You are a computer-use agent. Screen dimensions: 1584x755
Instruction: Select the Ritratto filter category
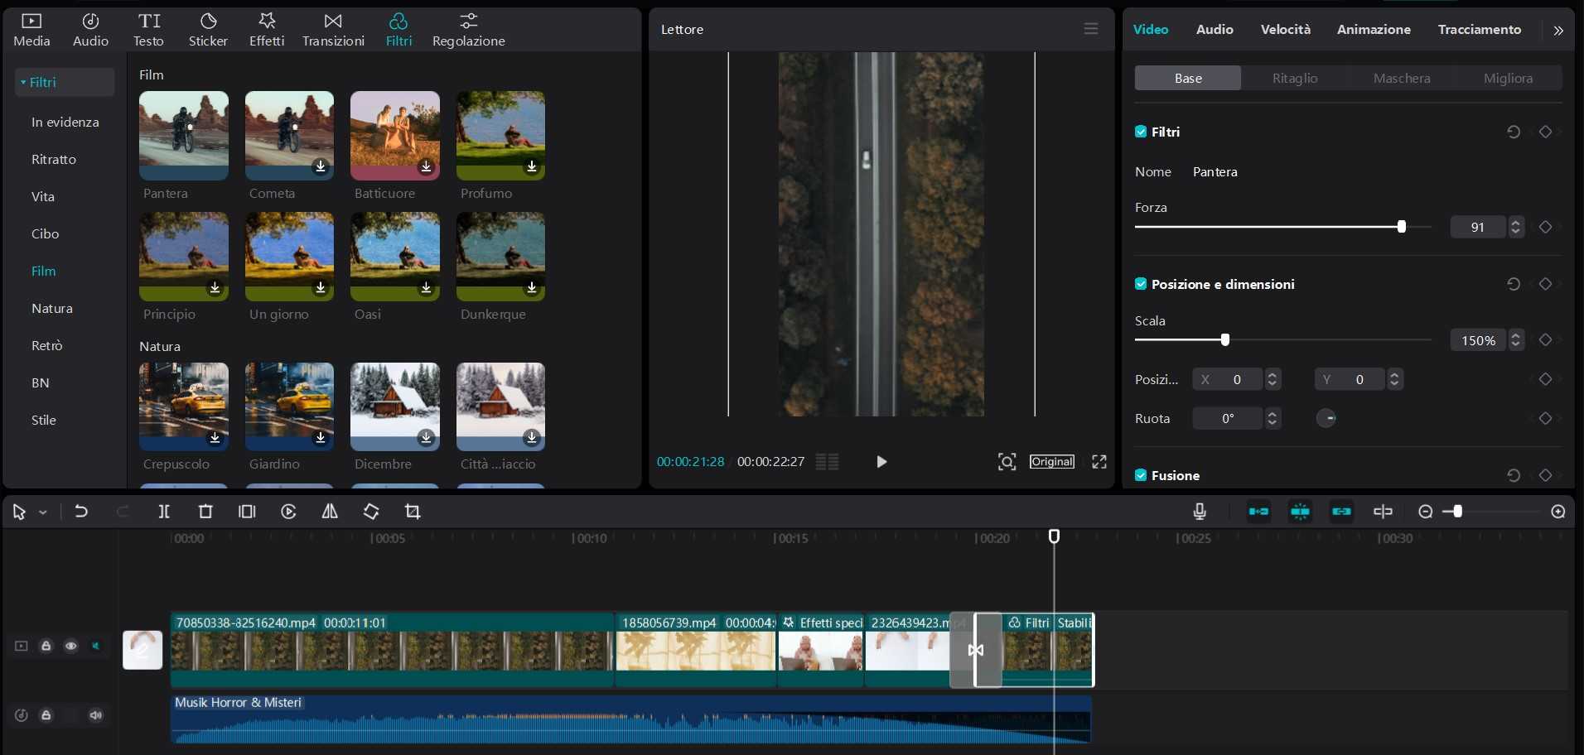pyautogui.click(x=54, y=159)
